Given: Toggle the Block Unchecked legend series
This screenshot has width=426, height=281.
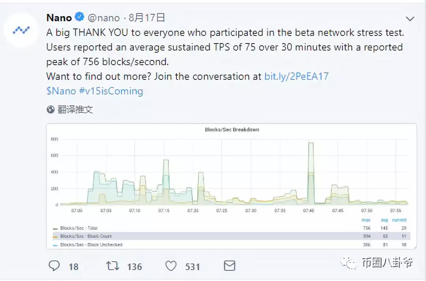Looking at the screenshot, I should pos(88,245).
